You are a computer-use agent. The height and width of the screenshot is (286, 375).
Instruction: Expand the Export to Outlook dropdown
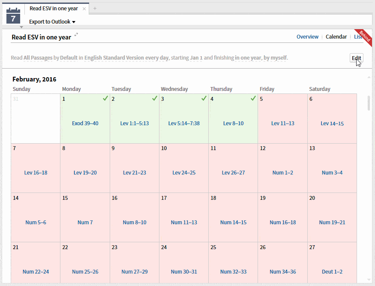tap(52, 22)
